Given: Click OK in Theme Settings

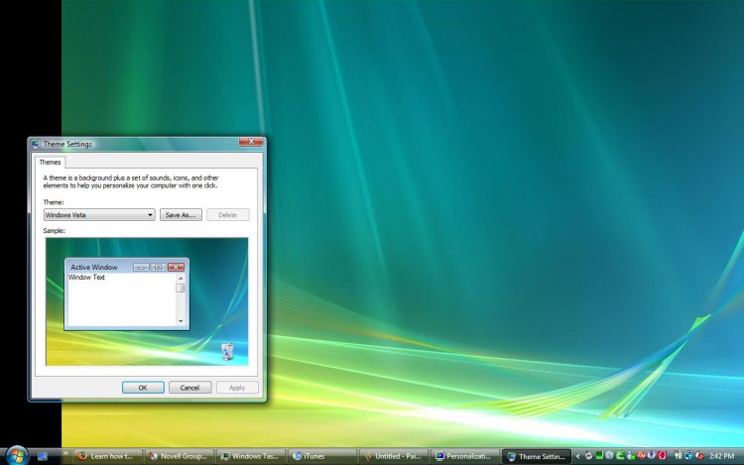Looking at the screenshot, I should coord(143,388).
